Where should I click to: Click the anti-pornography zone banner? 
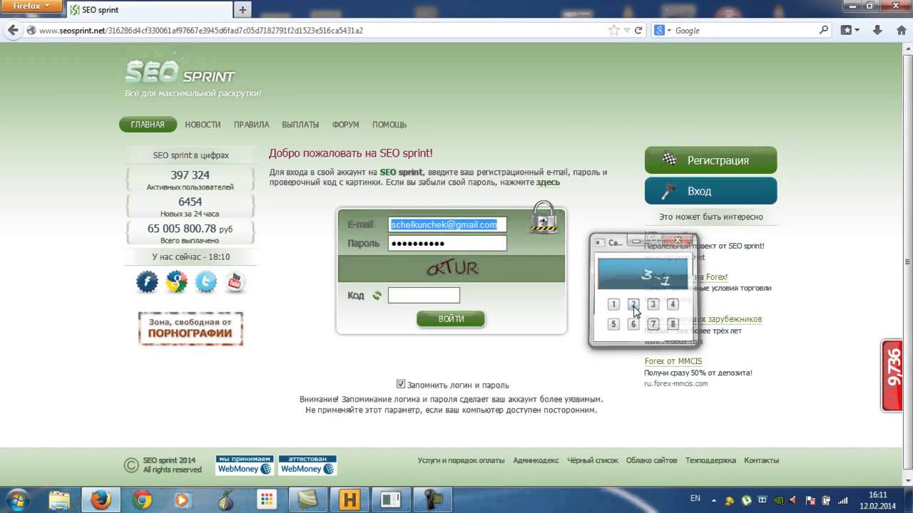click(x=190, y=328)
